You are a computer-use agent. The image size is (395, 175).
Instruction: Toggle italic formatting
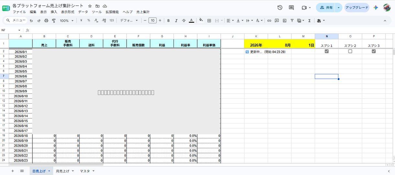[x=176, y=20]
